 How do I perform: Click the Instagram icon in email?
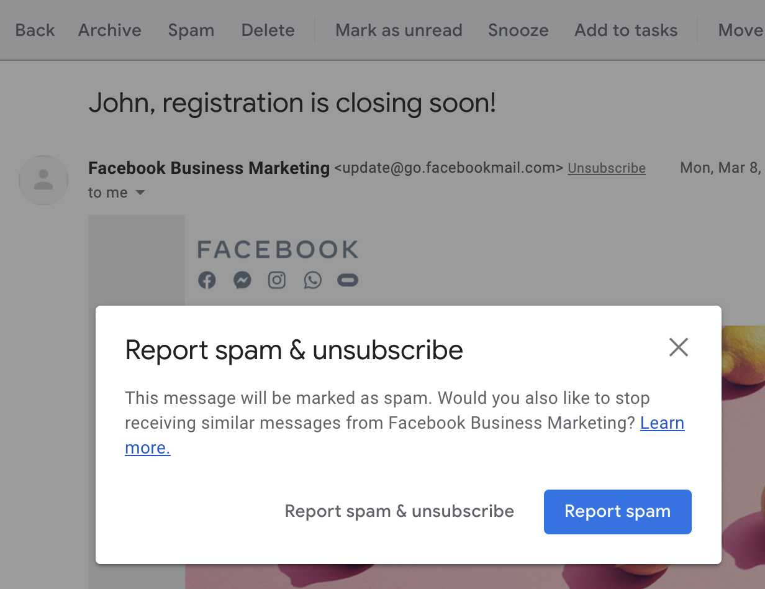tap(277, 280)
